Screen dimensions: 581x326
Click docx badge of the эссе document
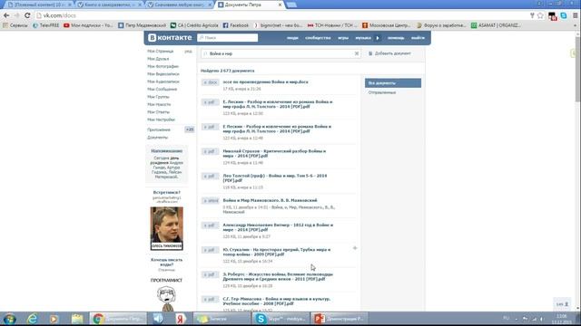click(x=211, y=82)
